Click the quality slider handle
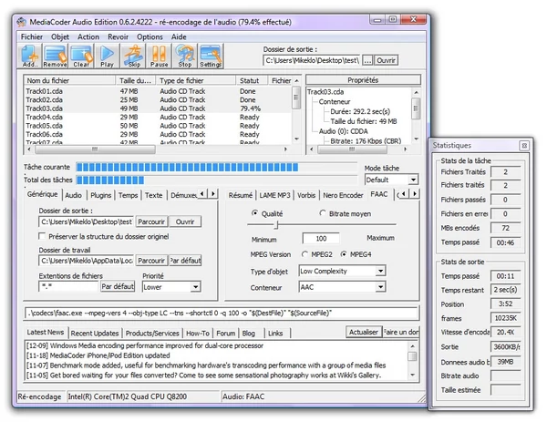Image resolution: width=547 pixels, height=422 pixels. coord(276,225)
